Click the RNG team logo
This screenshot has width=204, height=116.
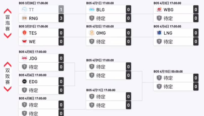(24, 18)
